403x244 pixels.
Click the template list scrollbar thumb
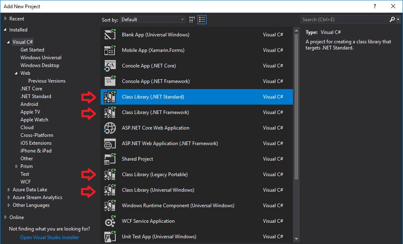click(x=296, y=107)
